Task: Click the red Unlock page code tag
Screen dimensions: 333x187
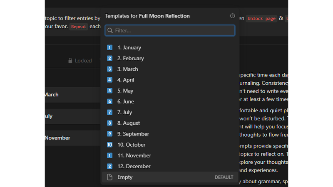Action: pos(261,19)
